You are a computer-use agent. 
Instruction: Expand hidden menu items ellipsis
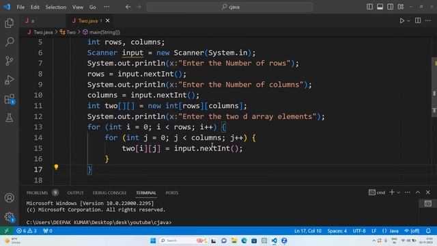coord(107,7)
